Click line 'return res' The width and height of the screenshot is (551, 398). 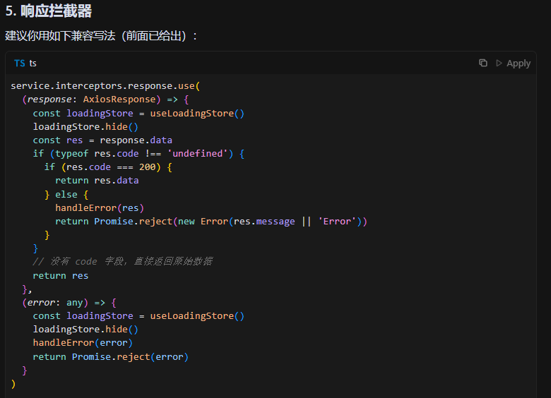click(x=61, y=276)
